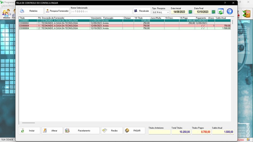
Task: Open the Parcelamento installments button
Action: [x=82, y=131]
